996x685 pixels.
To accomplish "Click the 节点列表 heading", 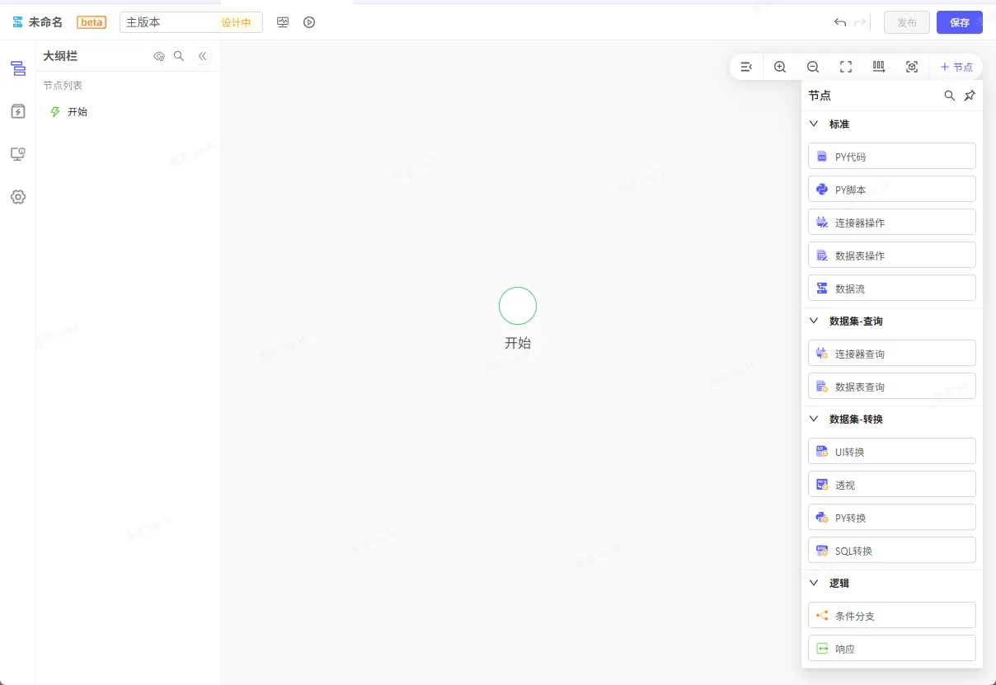I will [63, 85].
